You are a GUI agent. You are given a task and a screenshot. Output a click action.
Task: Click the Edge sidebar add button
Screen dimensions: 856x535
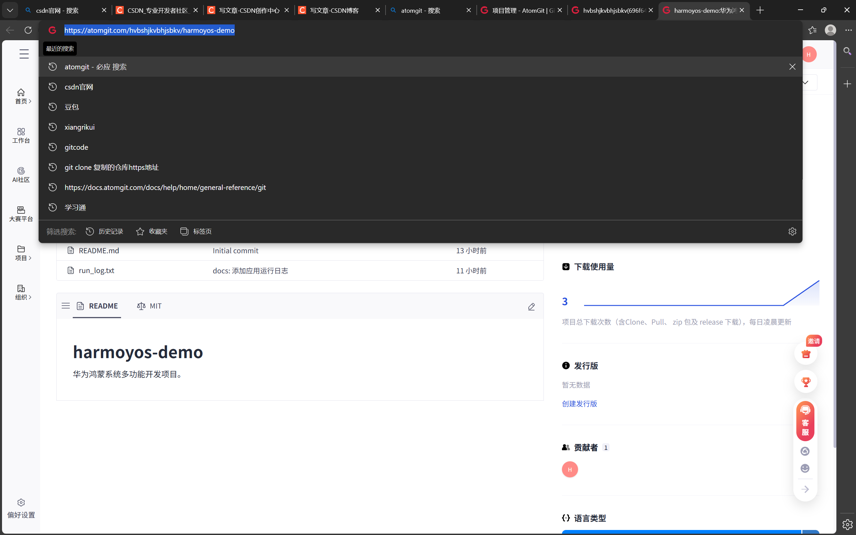[x=847, y=84]
